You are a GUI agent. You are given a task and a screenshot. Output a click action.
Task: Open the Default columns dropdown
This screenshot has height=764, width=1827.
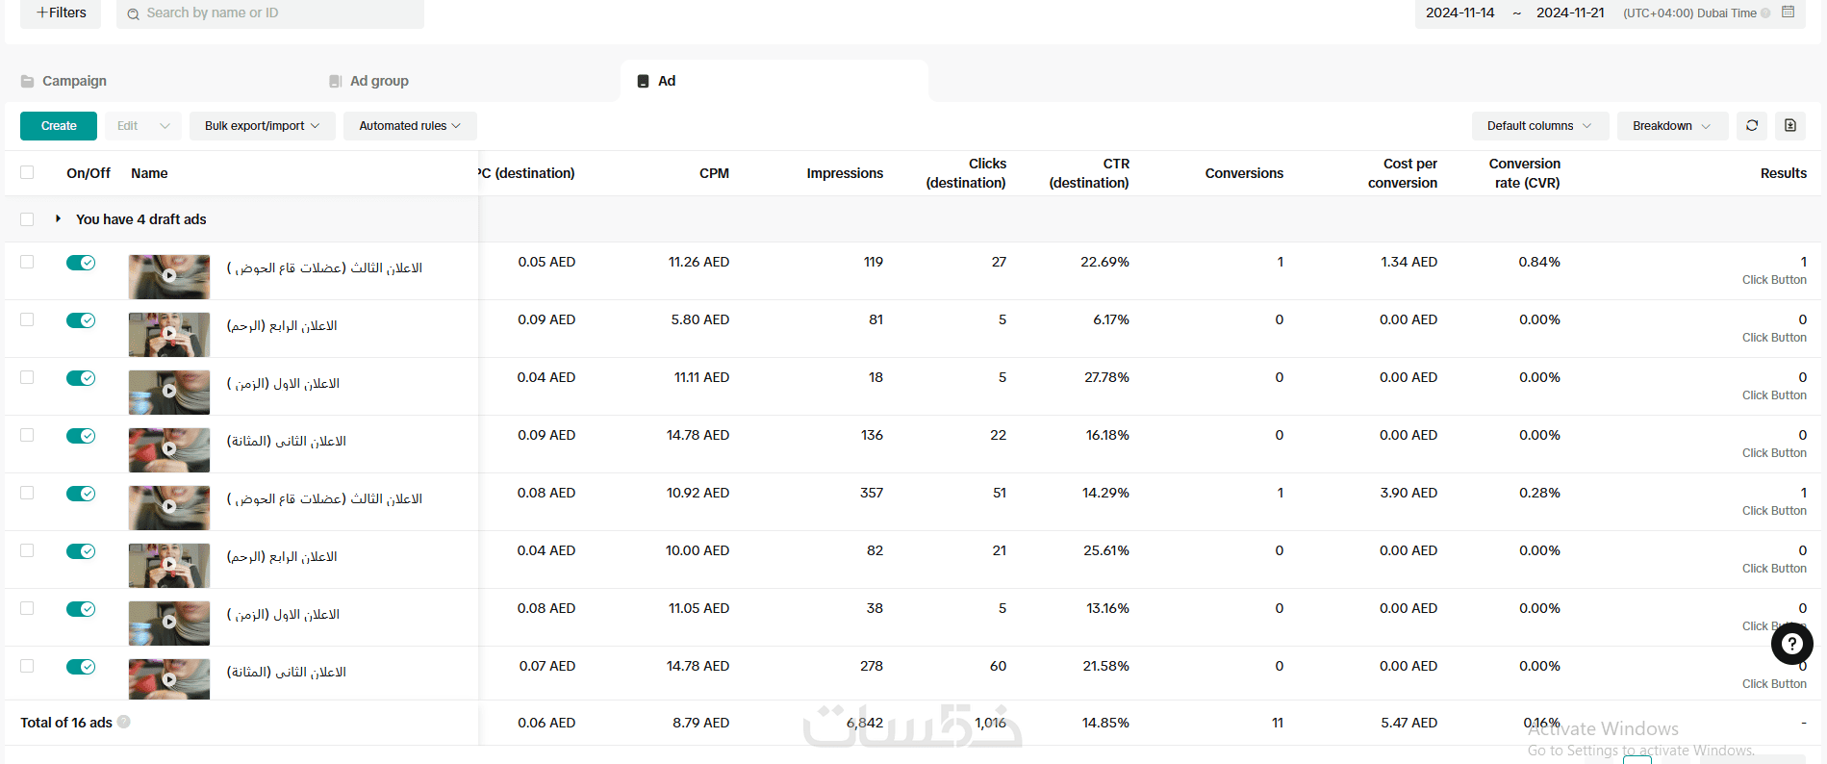[1539, 126]
